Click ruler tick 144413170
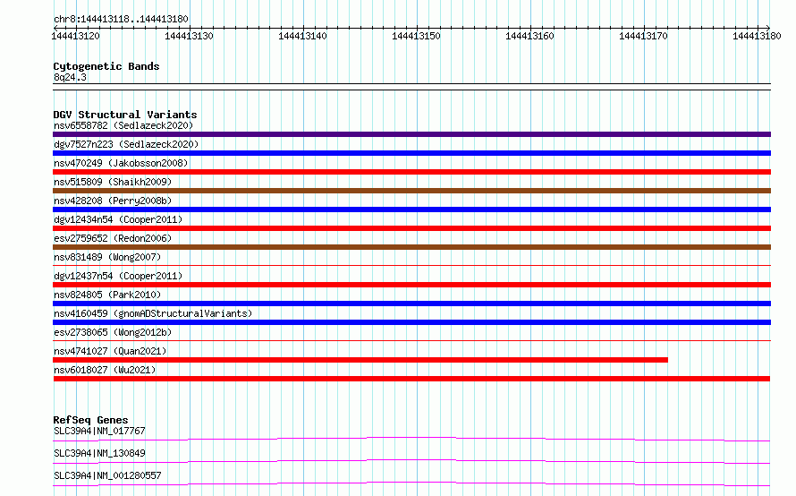 pyautogui.click(x=643, y=36)
